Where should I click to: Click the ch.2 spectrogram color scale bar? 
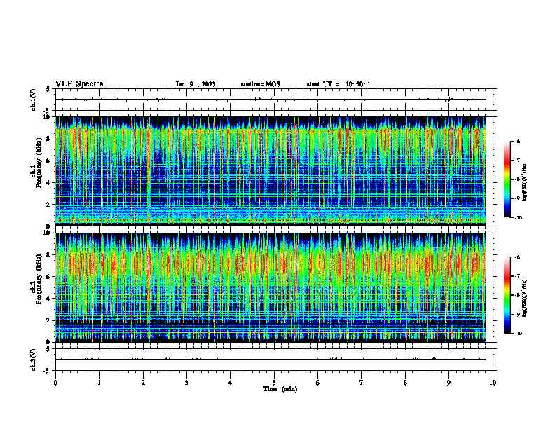[x=507, y=295]
